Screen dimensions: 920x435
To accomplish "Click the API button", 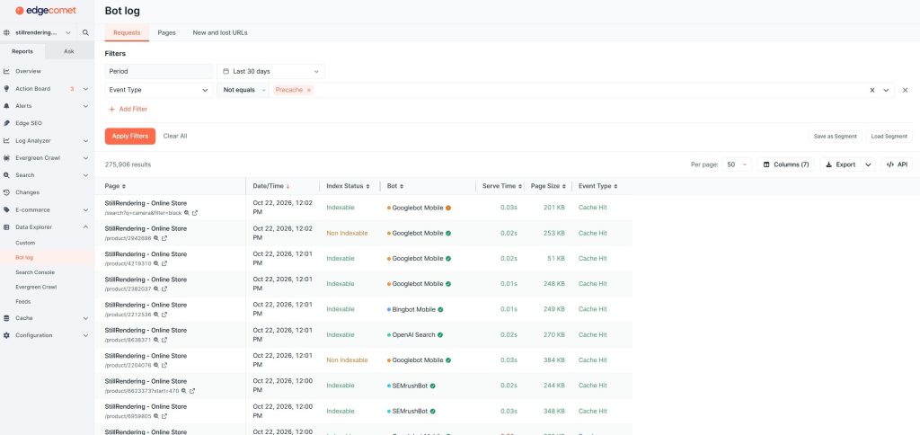I will 898,165.
